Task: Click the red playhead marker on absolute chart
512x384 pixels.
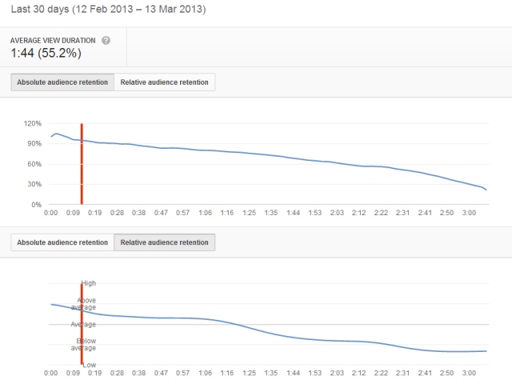Action: click(x=82, y=164)
